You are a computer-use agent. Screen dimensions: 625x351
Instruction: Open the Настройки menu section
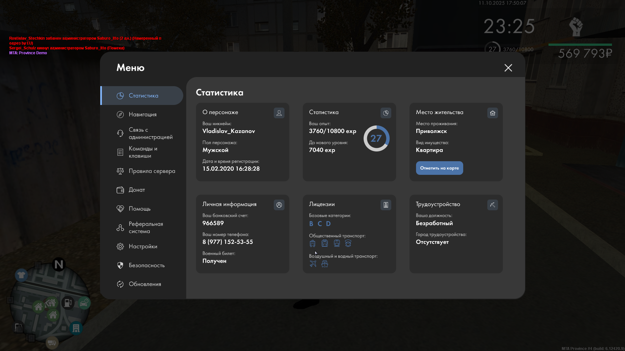click(143, 246)
